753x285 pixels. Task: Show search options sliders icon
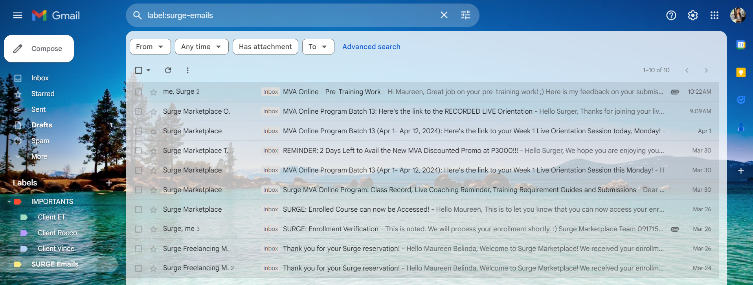[466, 15]
